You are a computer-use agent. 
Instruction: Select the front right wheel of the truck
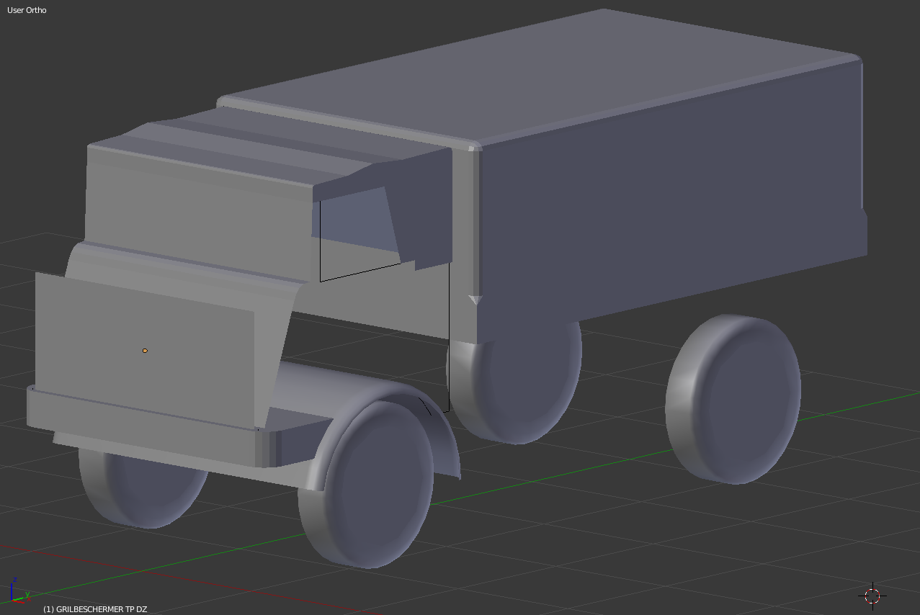point(367,482)
